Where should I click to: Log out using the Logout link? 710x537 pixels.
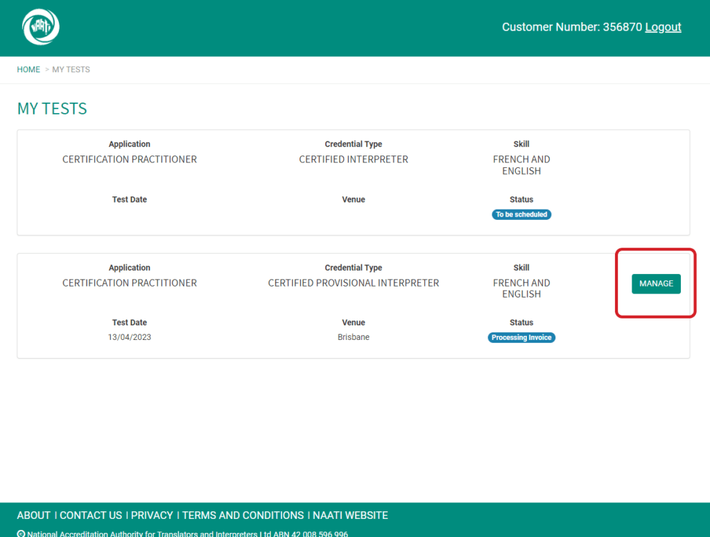663,27
